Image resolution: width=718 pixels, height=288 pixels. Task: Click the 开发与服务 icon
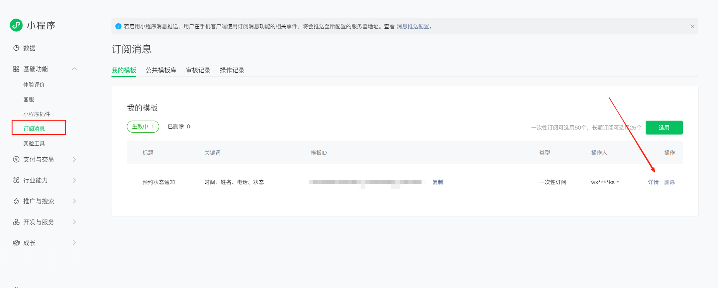click(16, 222)
